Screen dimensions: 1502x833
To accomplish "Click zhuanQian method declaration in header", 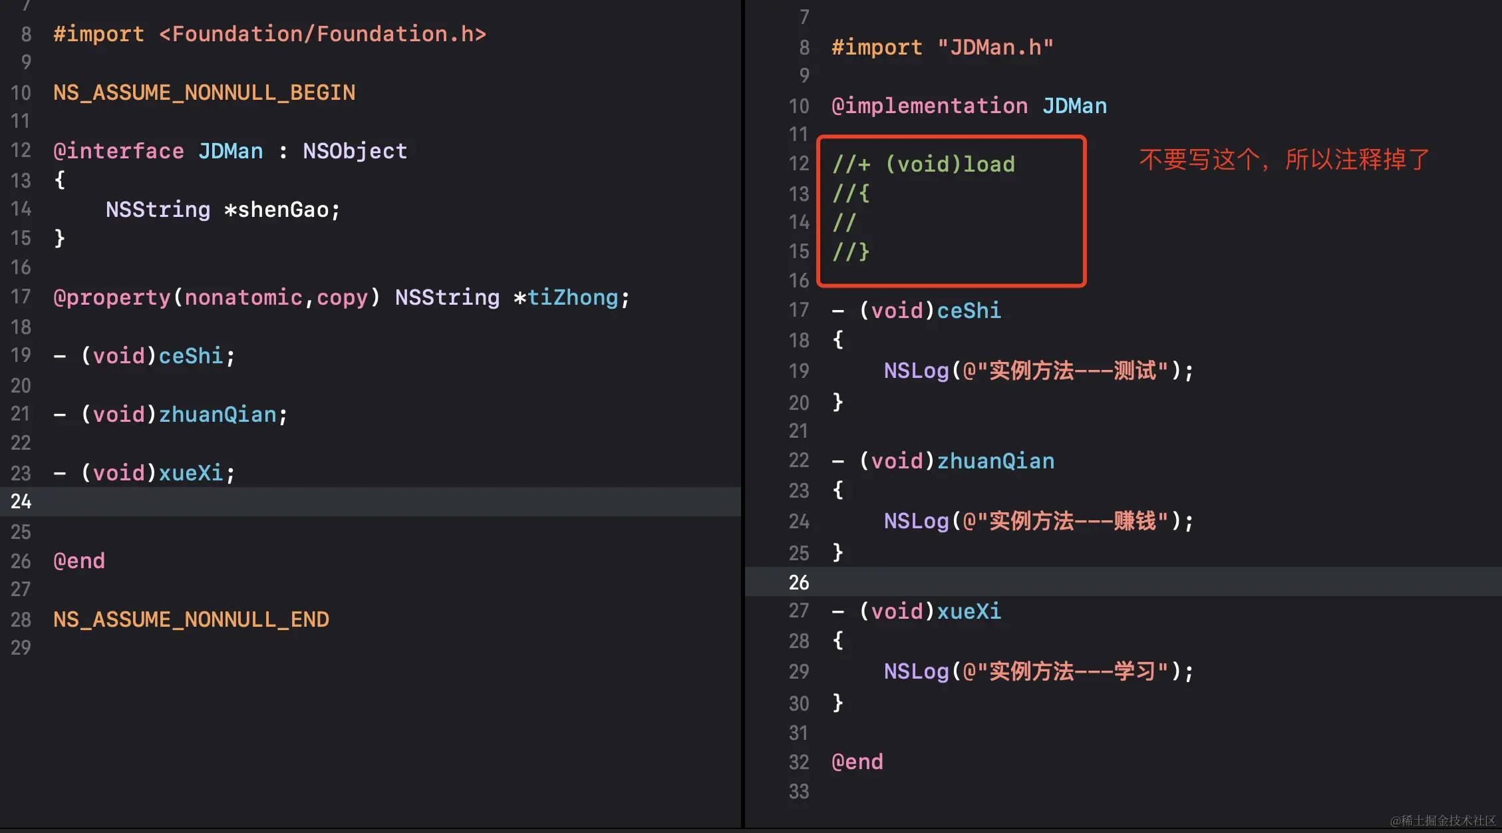I will [x=170, y=415].
